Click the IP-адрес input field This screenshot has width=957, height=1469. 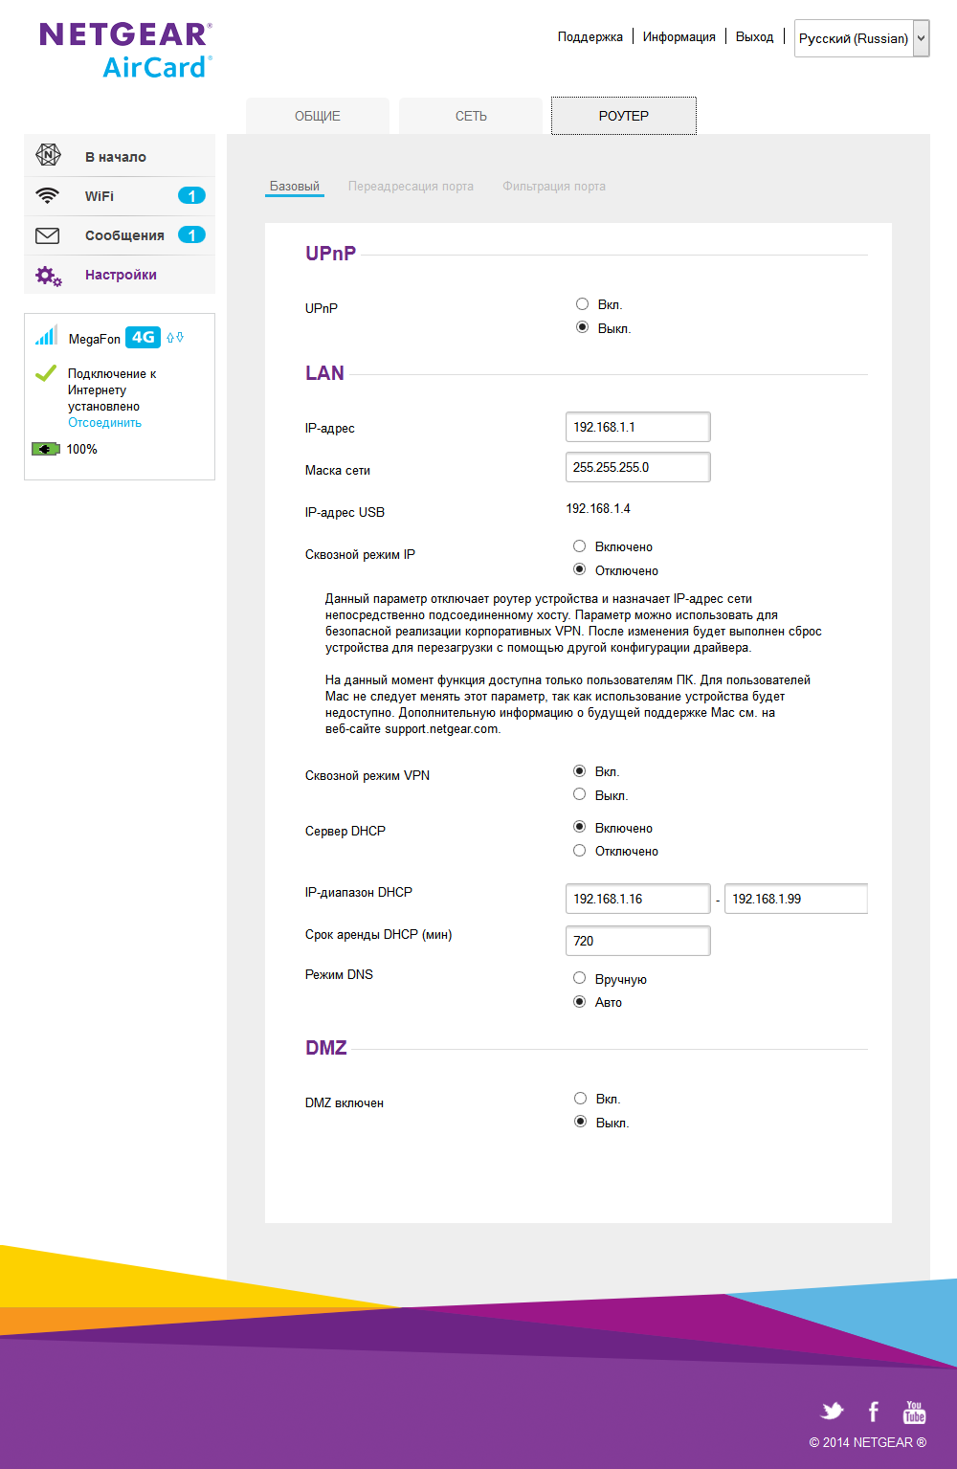point(637,427)
